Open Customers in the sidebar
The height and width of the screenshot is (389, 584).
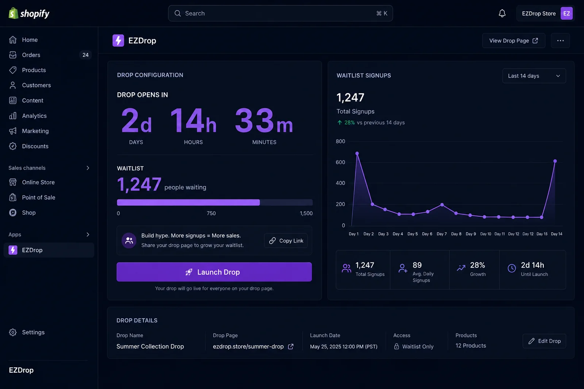(x=49, y=85)
